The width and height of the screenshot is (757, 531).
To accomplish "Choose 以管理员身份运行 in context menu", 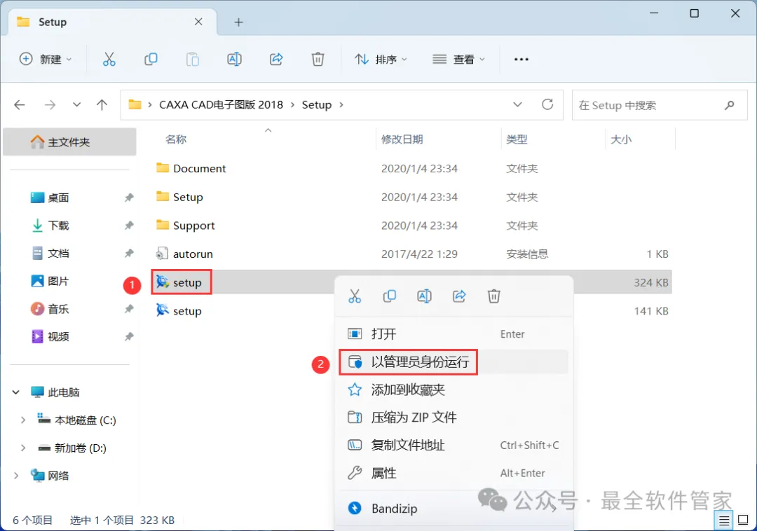I will (x=453, y=361).
